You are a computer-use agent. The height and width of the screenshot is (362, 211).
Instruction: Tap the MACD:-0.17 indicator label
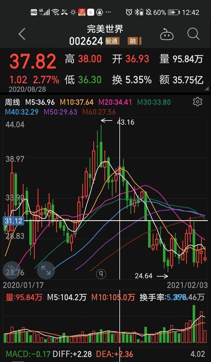tap(28, 354)
